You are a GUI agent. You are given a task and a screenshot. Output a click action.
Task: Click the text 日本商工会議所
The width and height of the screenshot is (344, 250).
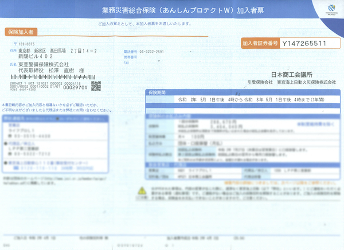tap(292, 75)
